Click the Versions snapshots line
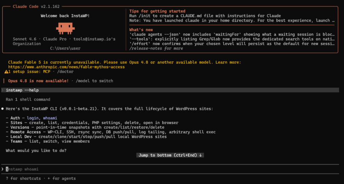The image size is (344, 184). pos(85,127)
